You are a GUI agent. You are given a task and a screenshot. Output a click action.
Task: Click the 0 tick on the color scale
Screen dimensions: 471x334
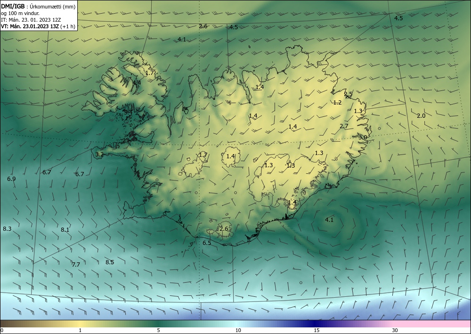click(x=2, y=331)
